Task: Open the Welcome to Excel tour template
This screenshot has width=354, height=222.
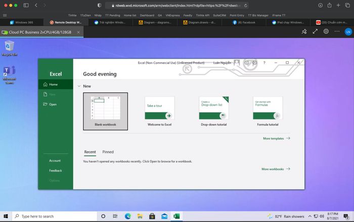Action: pos(160,111)
